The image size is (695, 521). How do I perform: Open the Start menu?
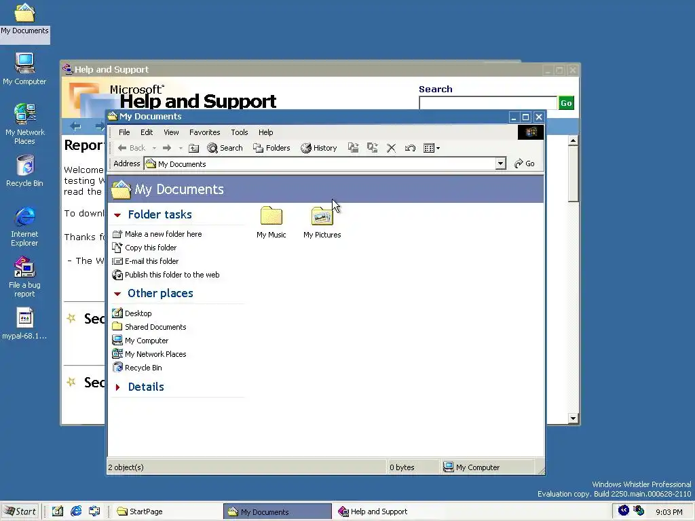(20, 512)
